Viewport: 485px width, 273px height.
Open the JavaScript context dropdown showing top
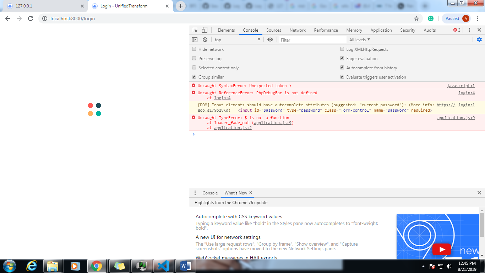pyautogui.click(x=237, y=39)
